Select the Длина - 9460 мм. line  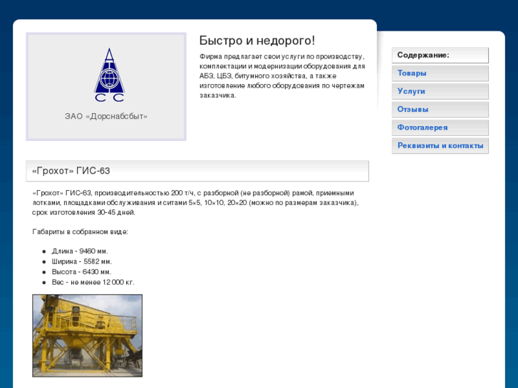tap(80, 251)
